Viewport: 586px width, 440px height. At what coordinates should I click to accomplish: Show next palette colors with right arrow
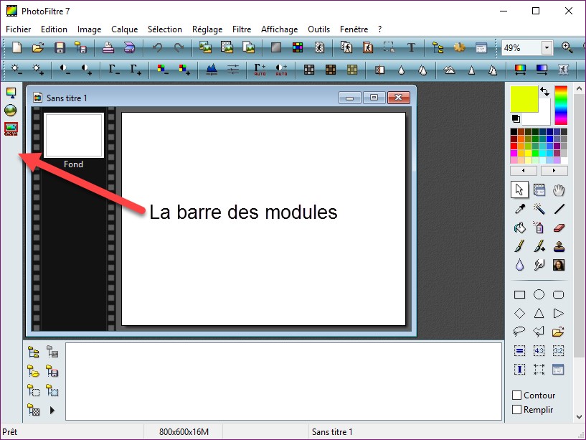[554, 172]
